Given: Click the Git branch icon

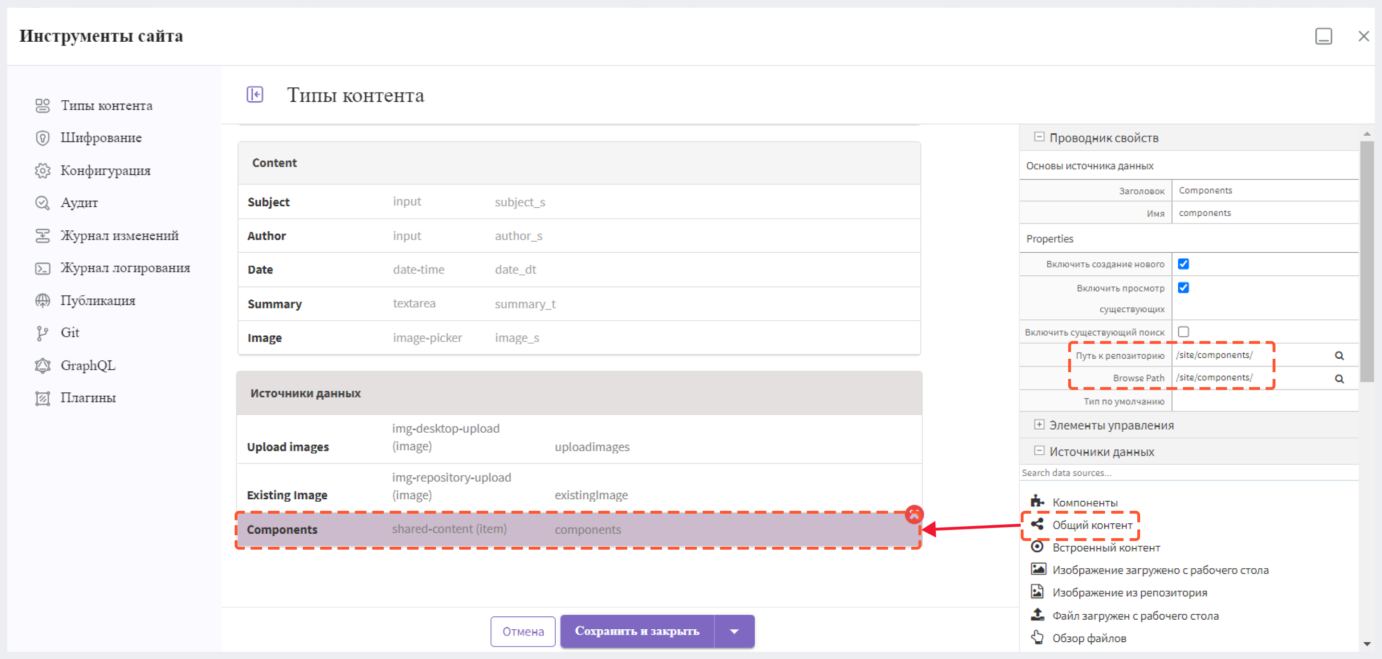Looking at the screenshot, I should pyautogui.click(x=42, y=333).
